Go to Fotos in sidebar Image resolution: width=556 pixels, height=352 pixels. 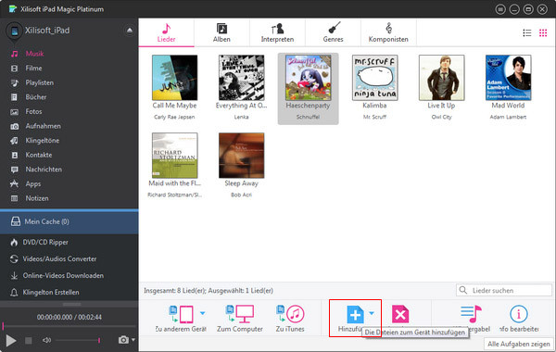tap(33, 112)
